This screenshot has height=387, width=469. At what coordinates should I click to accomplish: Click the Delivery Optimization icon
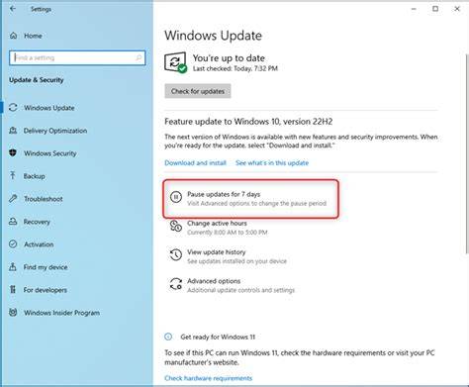[13, 131]
